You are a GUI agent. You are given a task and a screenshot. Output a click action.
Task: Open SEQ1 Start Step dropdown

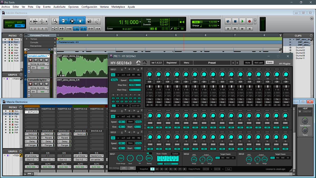[x=135, y=90]
